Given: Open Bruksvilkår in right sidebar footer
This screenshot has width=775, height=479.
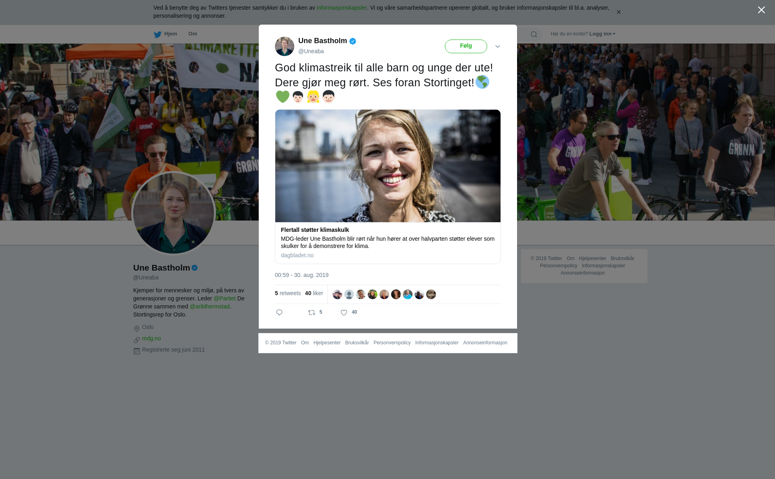Looking at the screenshot, I should click(622, 258).
